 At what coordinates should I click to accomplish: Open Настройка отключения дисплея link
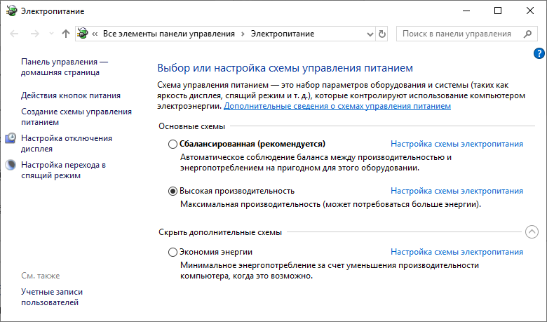click(67, 143)
